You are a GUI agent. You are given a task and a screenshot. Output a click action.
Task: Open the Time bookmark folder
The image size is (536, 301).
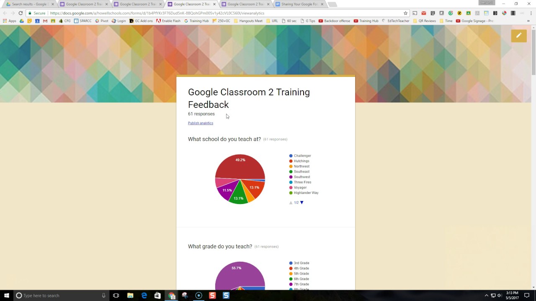pos(446,21)
